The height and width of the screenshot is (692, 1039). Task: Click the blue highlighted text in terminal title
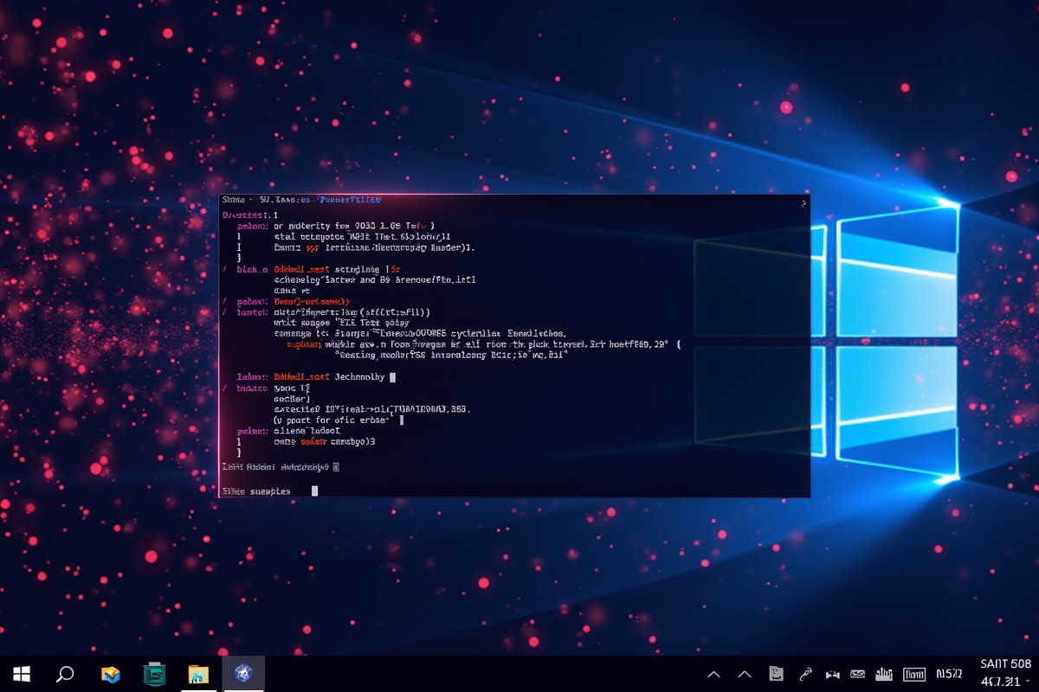pyautogui.click(x=350, y=200)
